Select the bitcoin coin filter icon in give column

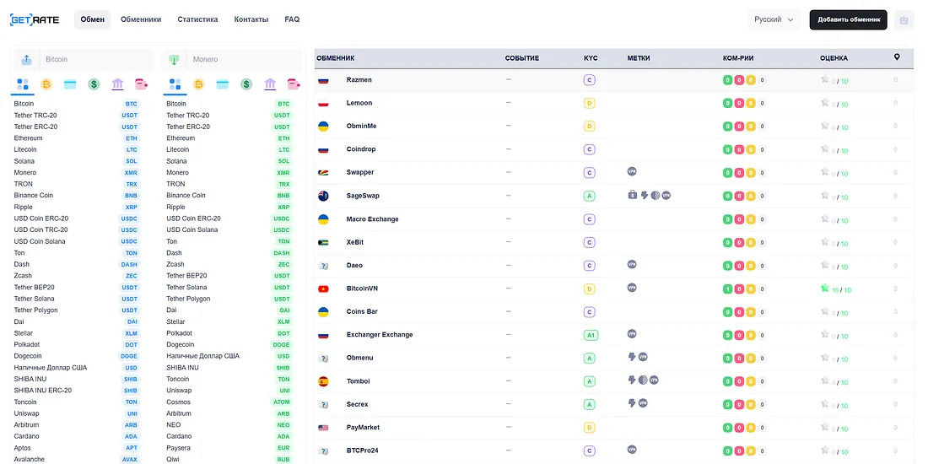46,84
